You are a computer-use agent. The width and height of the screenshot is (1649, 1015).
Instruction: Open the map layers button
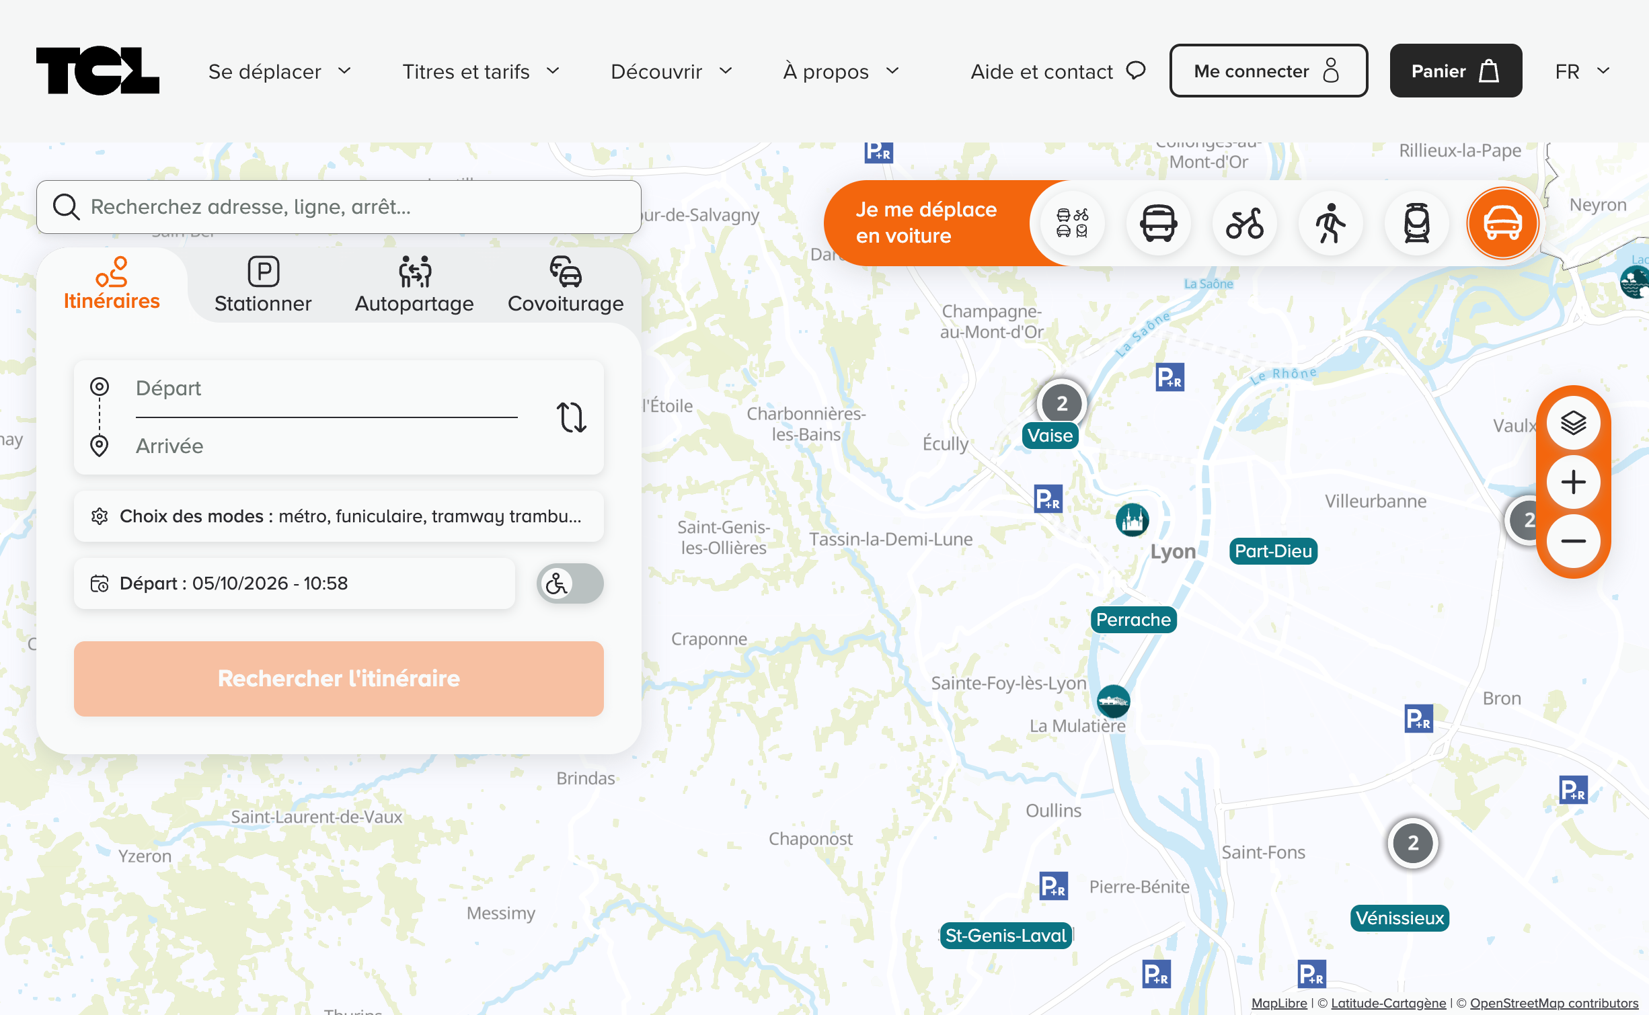1573,423
